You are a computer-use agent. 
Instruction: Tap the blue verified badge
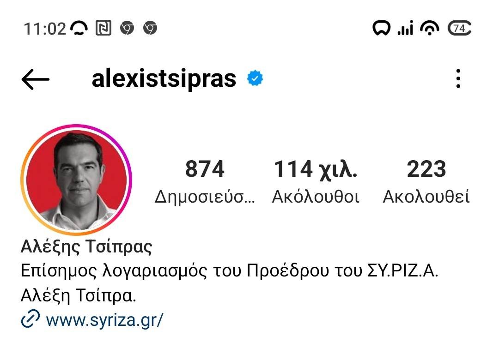click(x=255, y=78)
